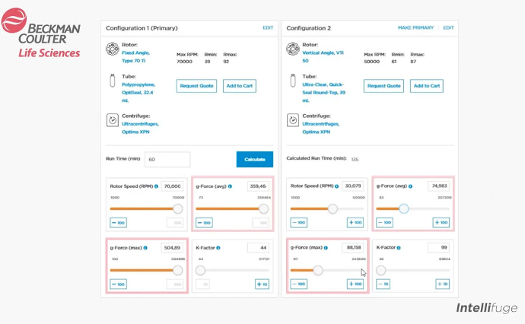Increase Configuration 1 K-Factor by 10
Screen dimensions: 525x324
(x=262, y=284)
